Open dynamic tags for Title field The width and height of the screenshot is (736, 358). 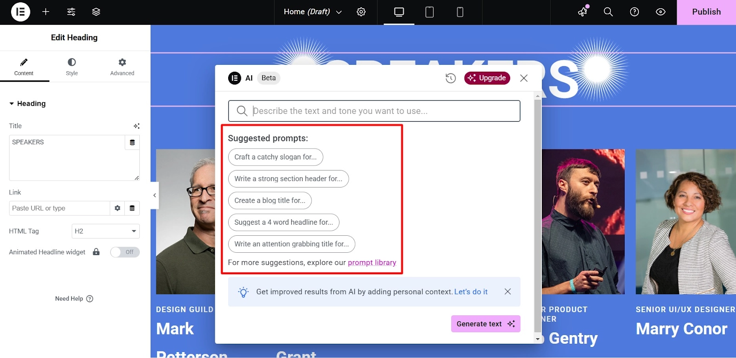(x=132, y=142)
